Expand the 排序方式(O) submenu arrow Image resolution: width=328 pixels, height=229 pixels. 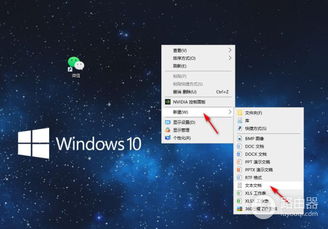point(230,58)
